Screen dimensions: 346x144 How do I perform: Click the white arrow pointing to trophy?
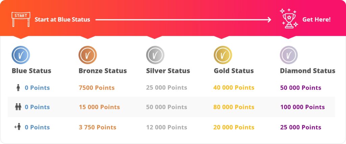click(x=183, y=20)
